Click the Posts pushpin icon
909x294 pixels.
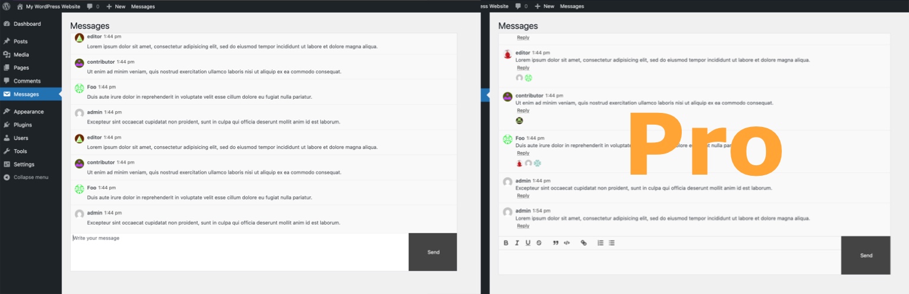[x=6, y=42]
